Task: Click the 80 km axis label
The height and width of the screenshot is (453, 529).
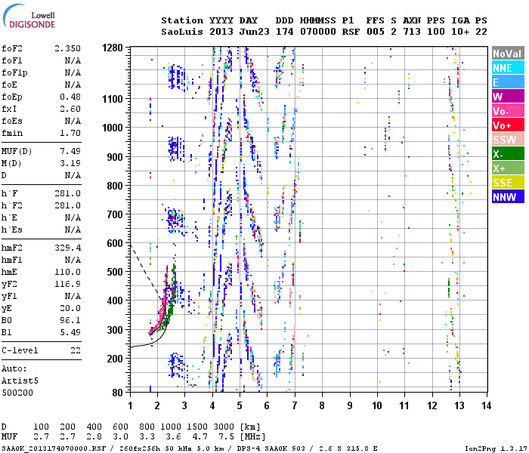Action: click(118, 393)
